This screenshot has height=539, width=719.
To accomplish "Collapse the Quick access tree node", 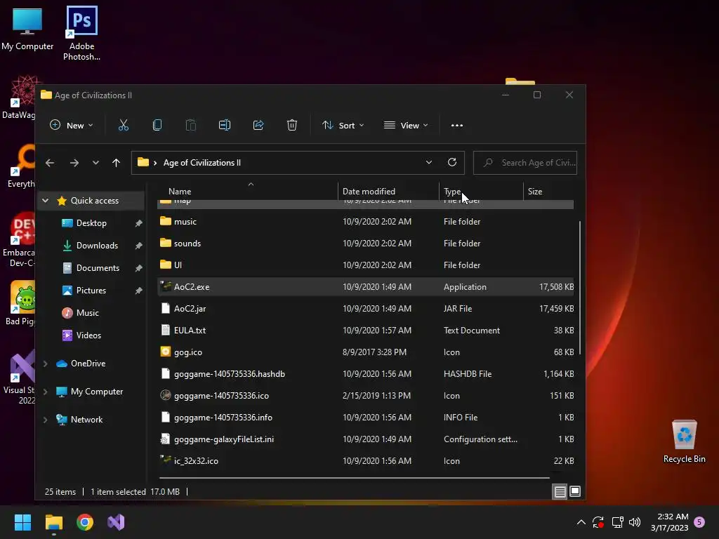I will click(46, 200).
